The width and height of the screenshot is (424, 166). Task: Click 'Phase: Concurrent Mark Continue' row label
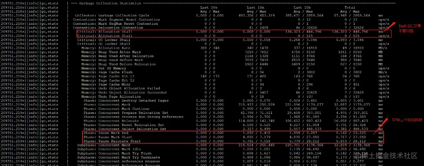(x=117, y=108)
